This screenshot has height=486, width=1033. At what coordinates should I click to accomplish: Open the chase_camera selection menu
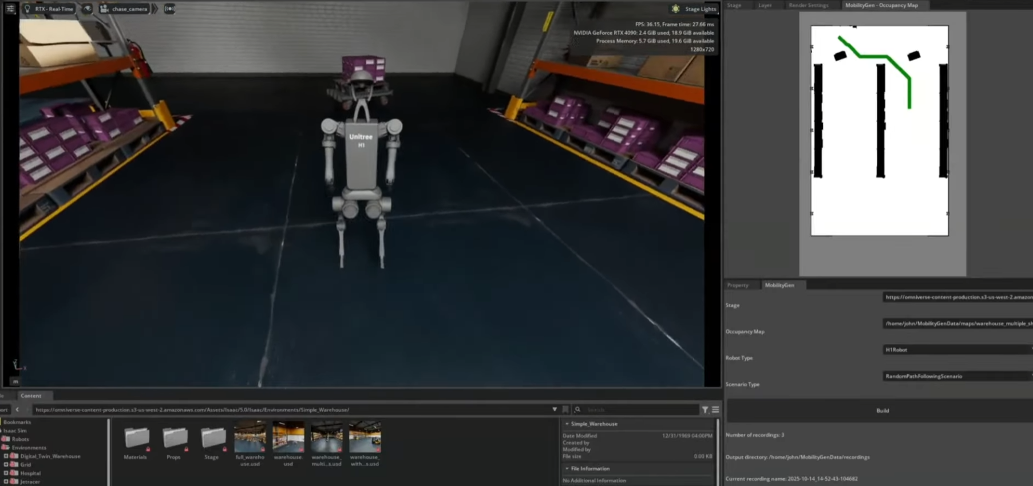click(129, 9)
